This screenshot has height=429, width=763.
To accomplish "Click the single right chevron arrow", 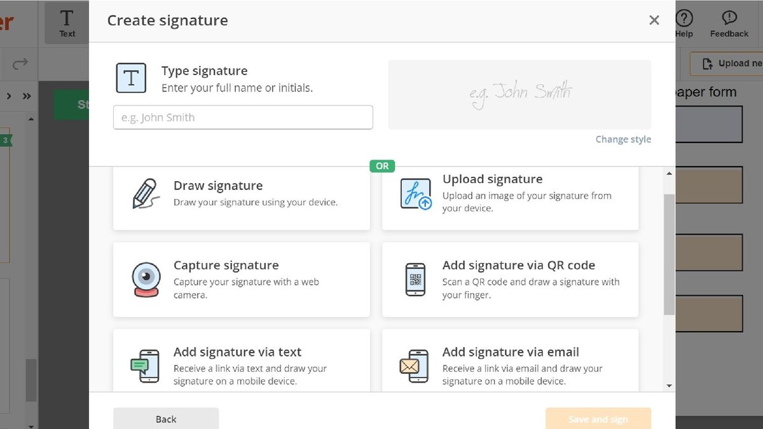I will point(9,97).
